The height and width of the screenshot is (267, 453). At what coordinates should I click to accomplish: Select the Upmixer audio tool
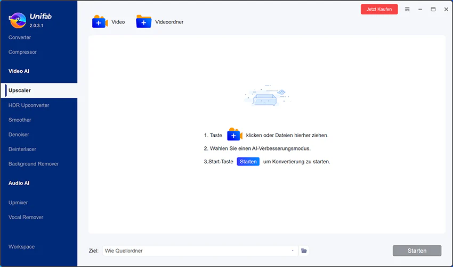[18, 203]
